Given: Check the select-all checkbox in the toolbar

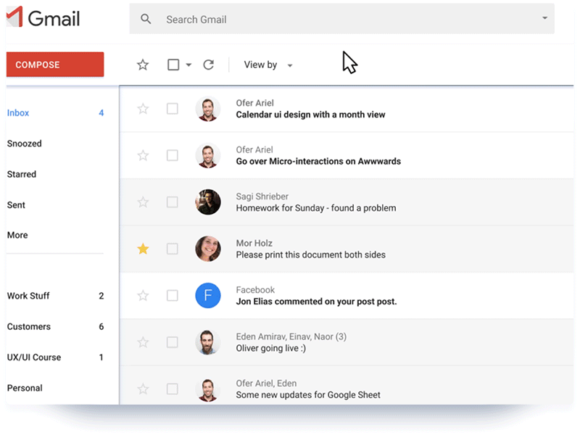Looking at the screenshot, I should (171, 65).
